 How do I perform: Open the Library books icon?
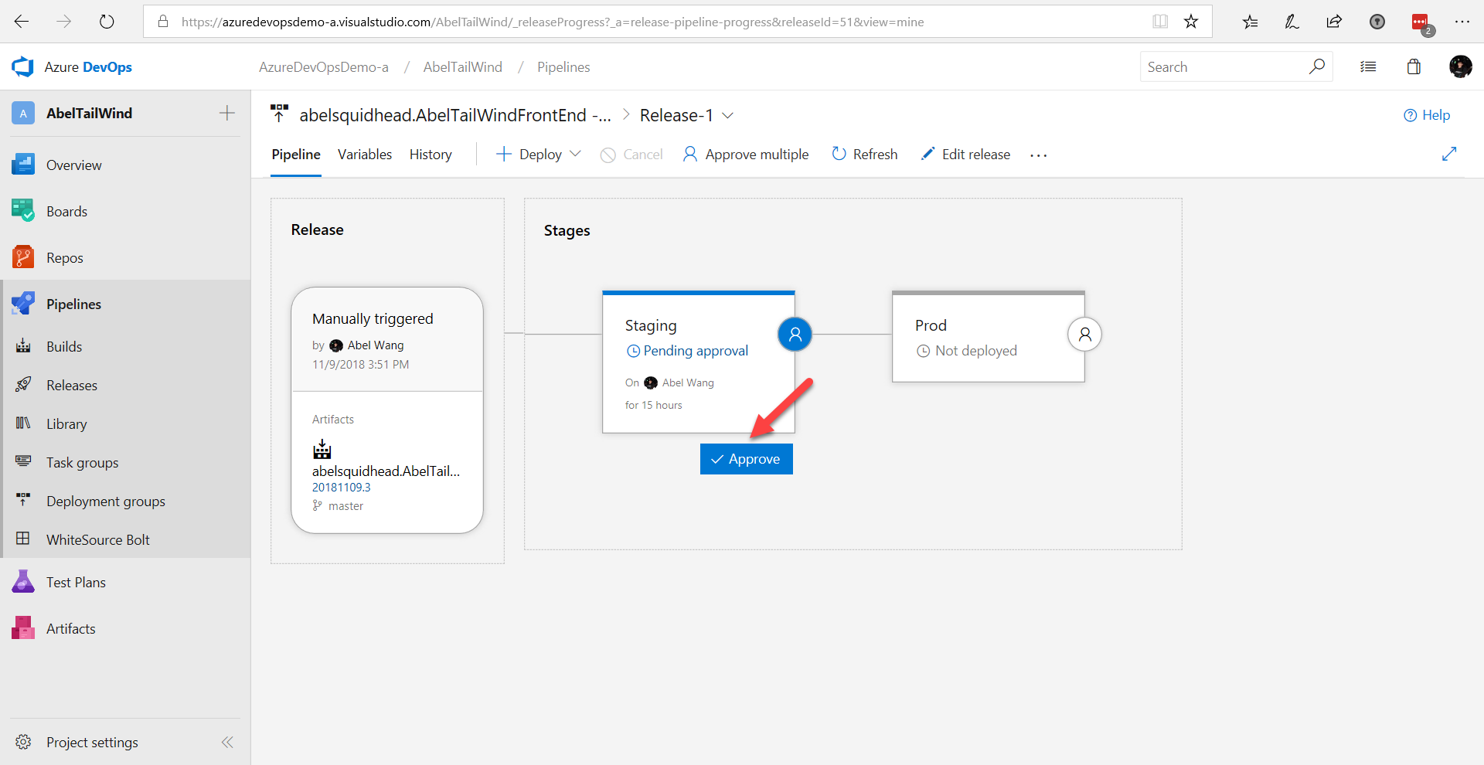pyautogui.click(x=23, y=423)
